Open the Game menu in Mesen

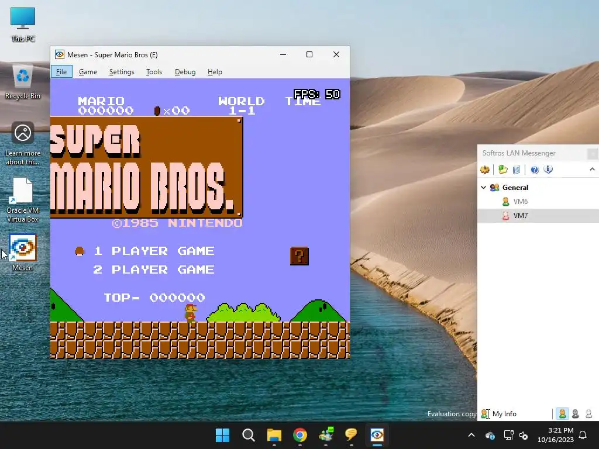(88, 72)
